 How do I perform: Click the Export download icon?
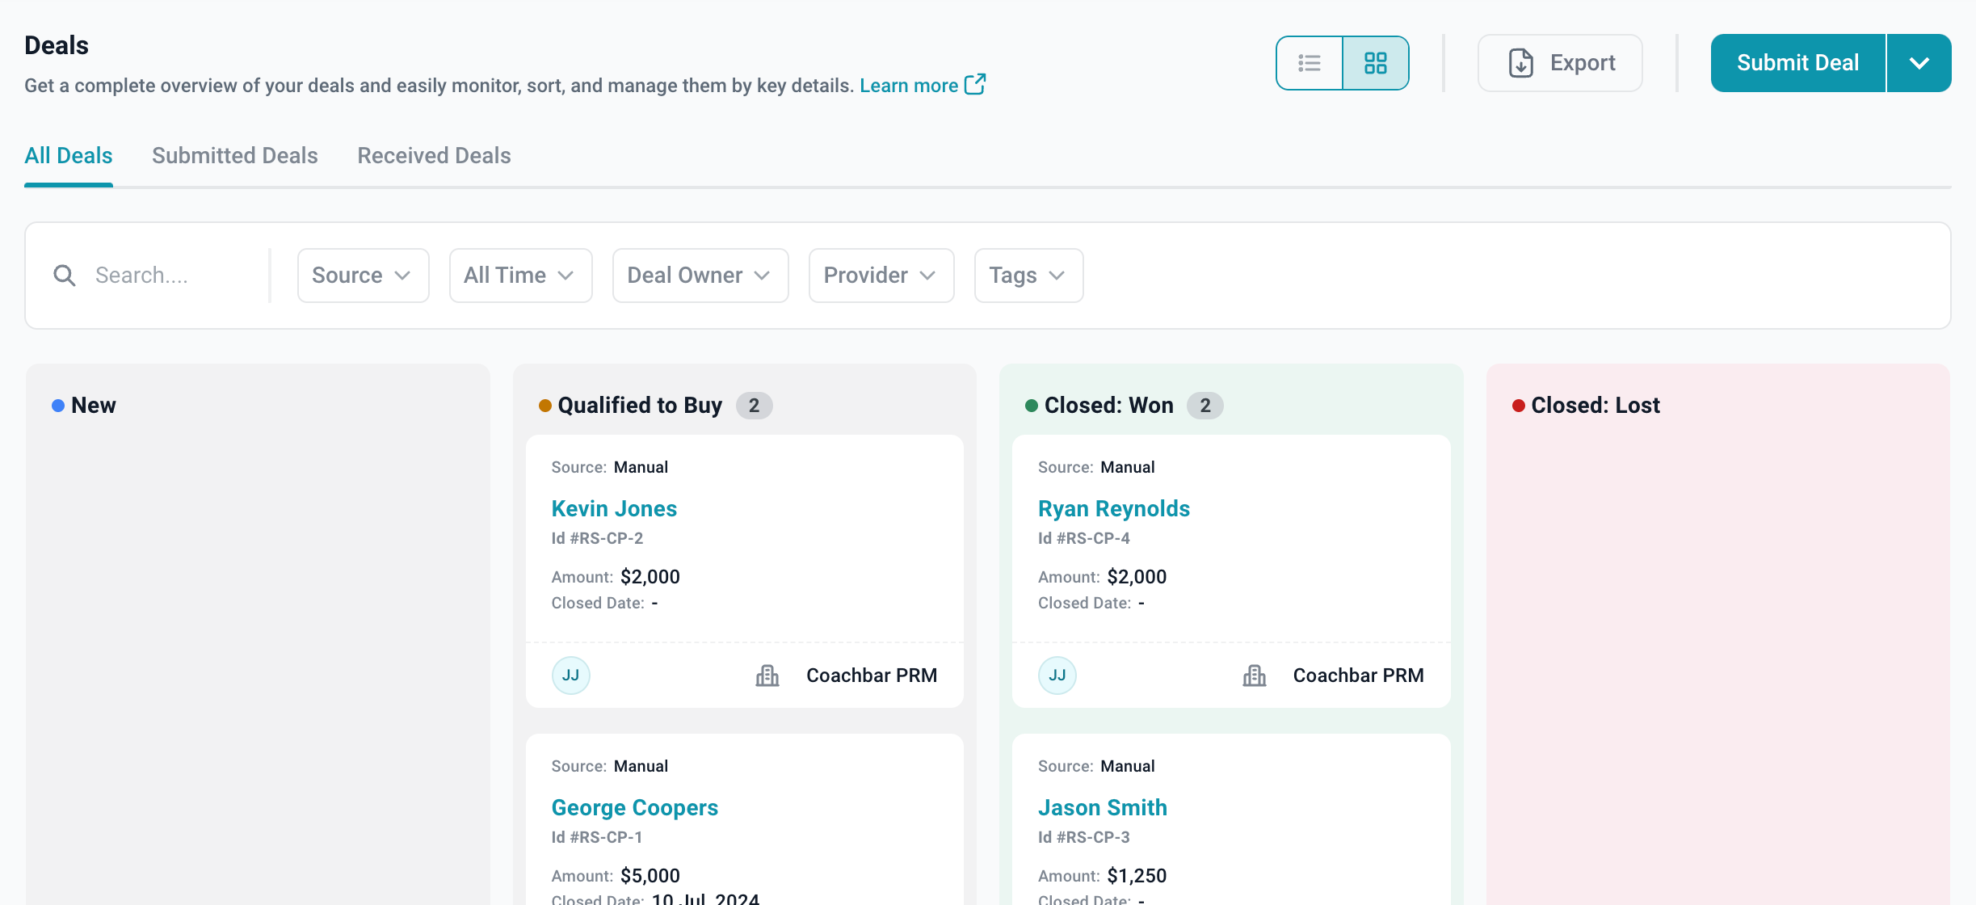1520,63
